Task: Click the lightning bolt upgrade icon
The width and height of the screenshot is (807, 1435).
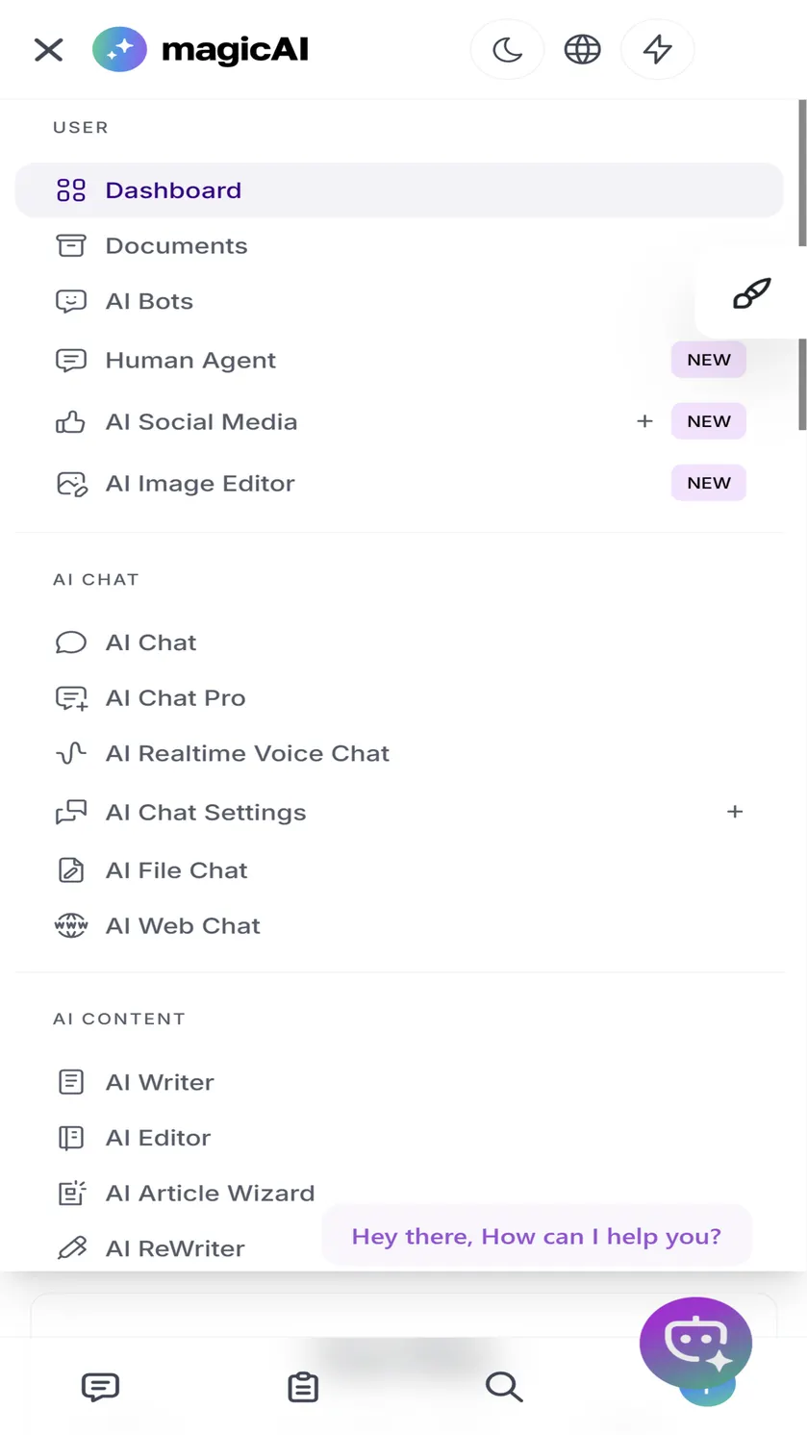Action: [x=657, y=49]
